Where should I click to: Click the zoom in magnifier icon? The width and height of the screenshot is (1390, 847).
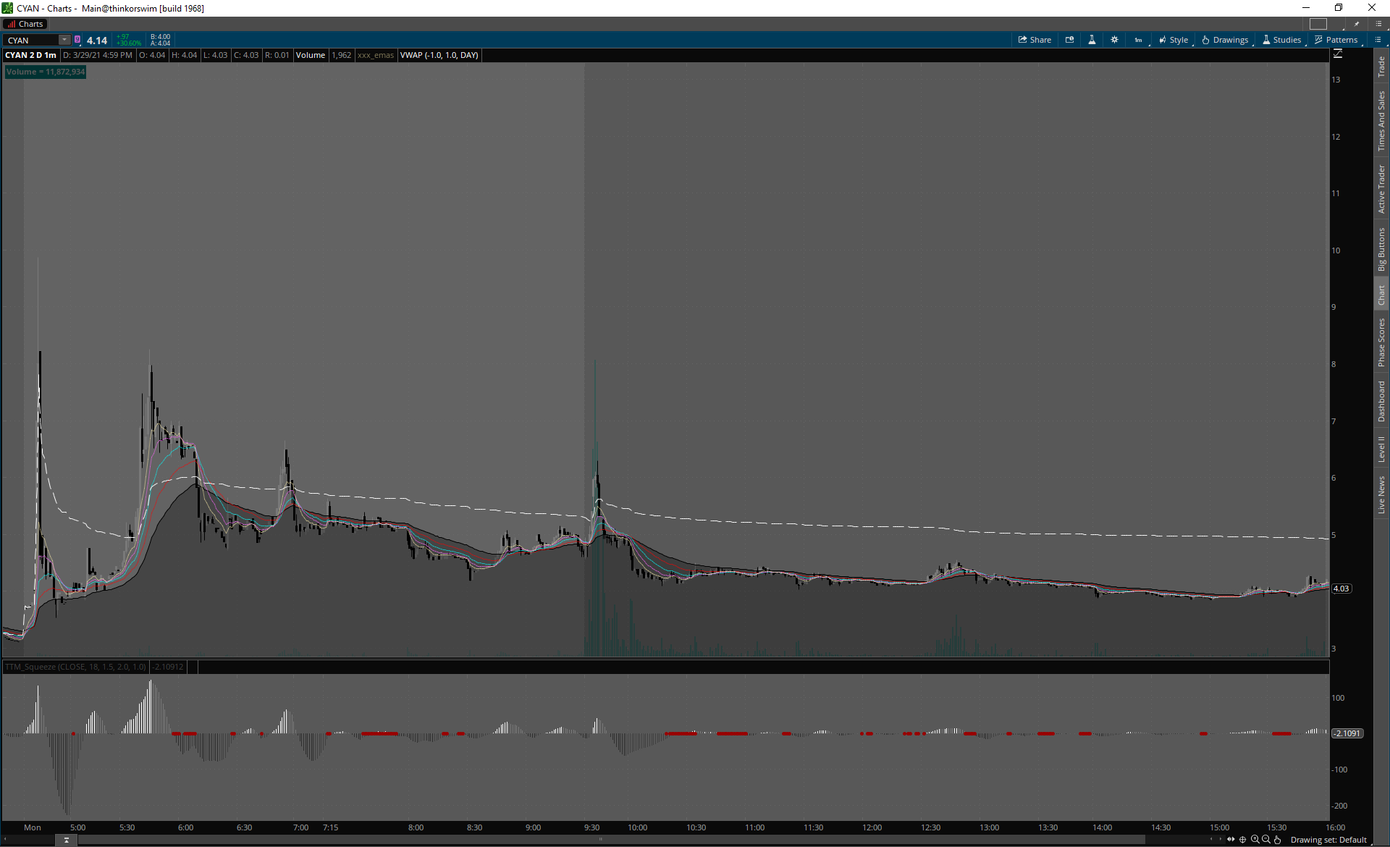(1255, 840)
